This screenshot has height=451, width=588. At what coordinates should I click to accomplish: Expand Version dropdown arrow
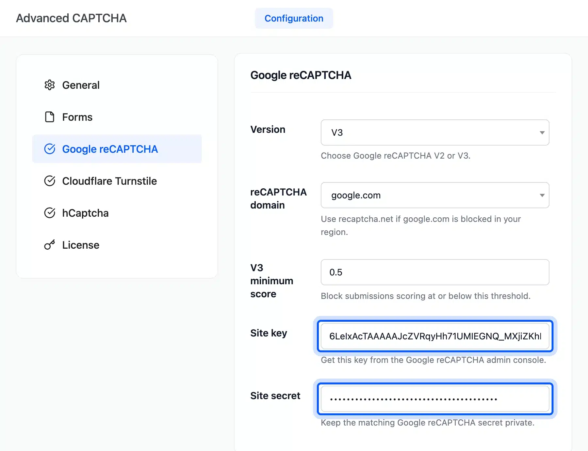pyautogui.click(x=542, y=132)
